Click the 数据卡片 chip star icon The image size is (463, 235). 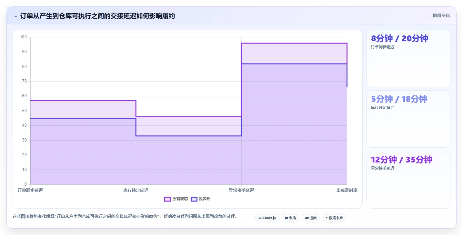(x=327, y=218)
